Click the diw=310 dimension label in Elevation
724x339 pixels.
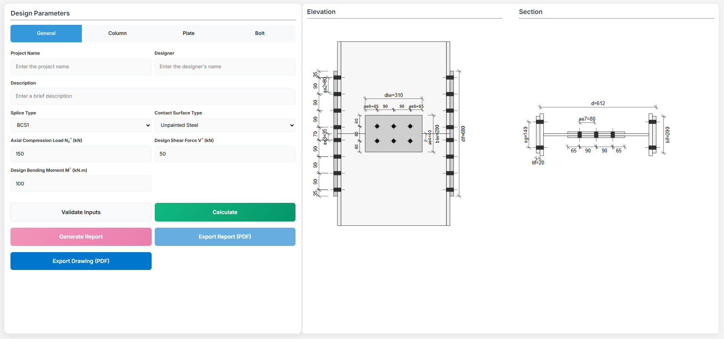393,95
